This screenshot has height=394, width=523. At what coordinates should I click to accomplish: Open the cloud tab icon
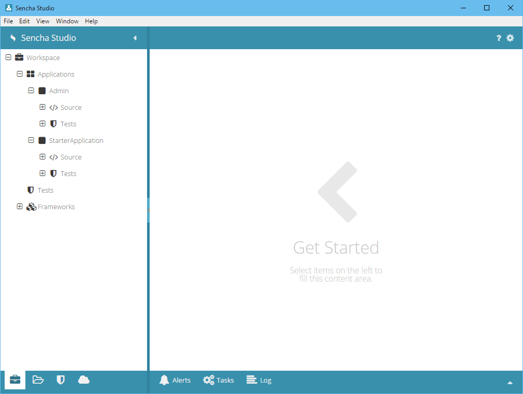[84, 380]
